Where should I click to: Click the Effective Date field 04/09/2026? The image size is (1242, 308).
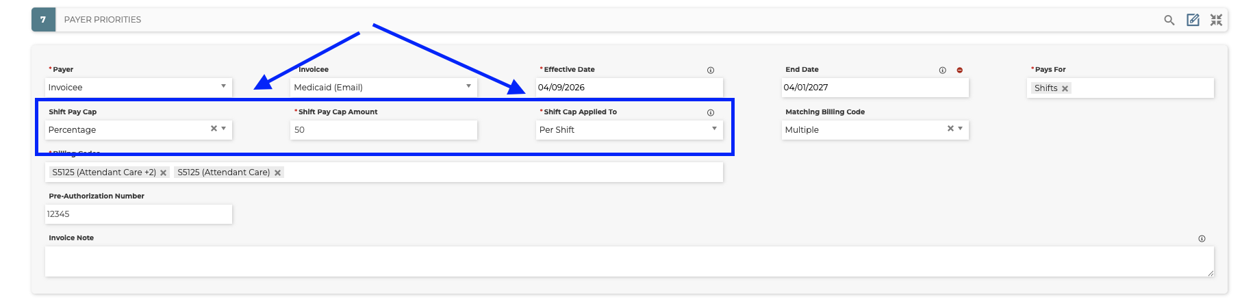tap(629, 88)
